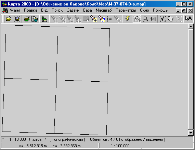Click the 1 : 10 000 status text
This screenshot has height=150, width=195.
pyautogui.click(x=17, y=139)
